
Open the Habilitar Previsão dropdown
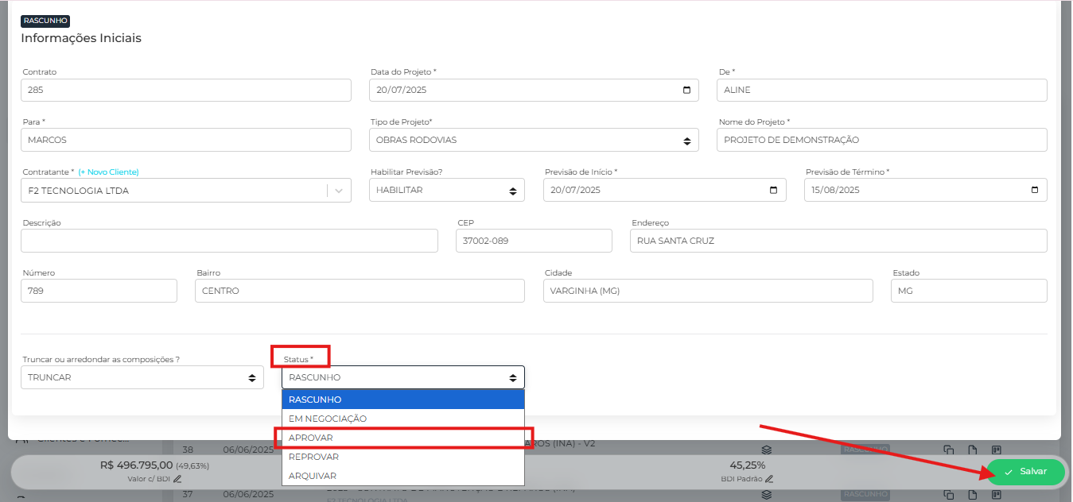click(513, 191)
